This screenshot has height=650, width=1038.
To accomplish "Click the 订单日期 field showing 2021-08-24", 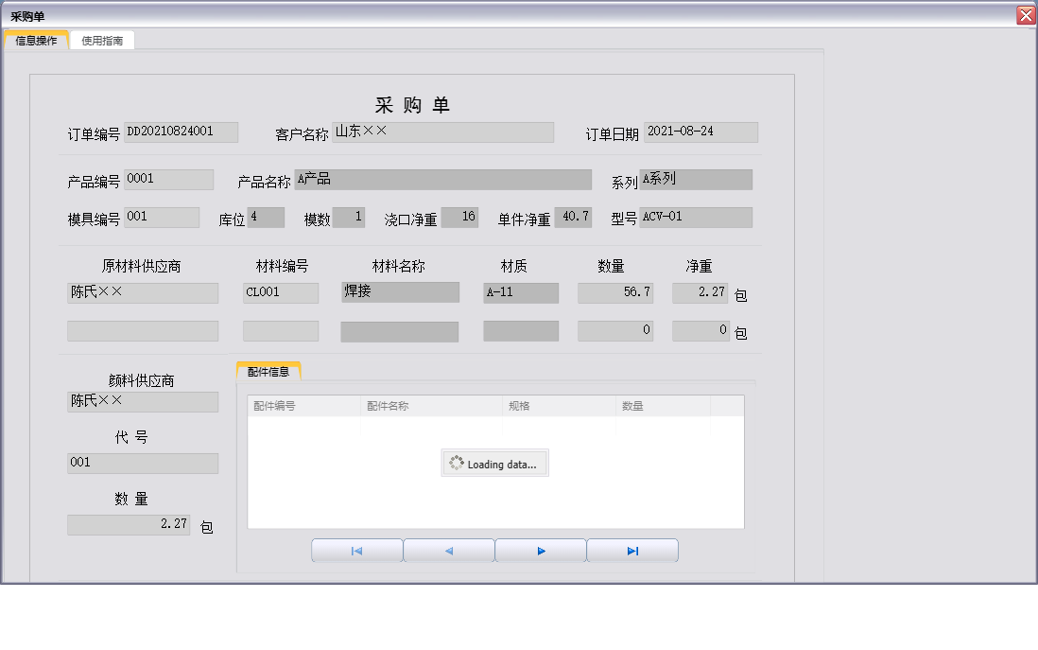I will pyautogui.click(x=701, y=132).
